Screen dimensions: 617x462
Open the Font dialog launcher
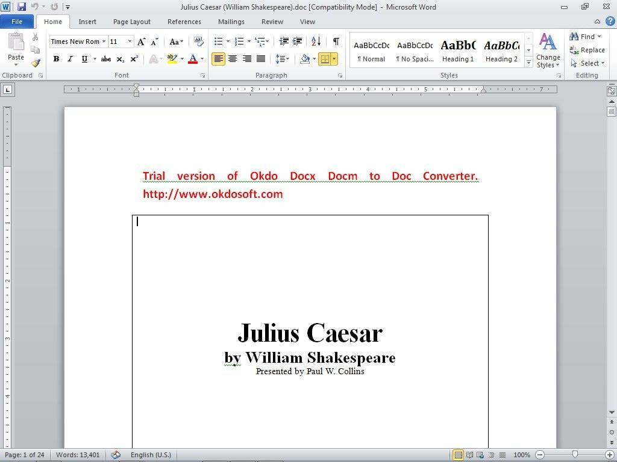click(202, 75)
